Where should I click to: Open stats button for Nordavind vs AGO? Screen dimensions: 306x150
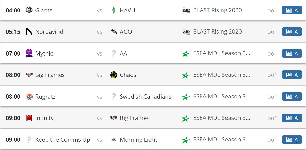pos(292,32)
